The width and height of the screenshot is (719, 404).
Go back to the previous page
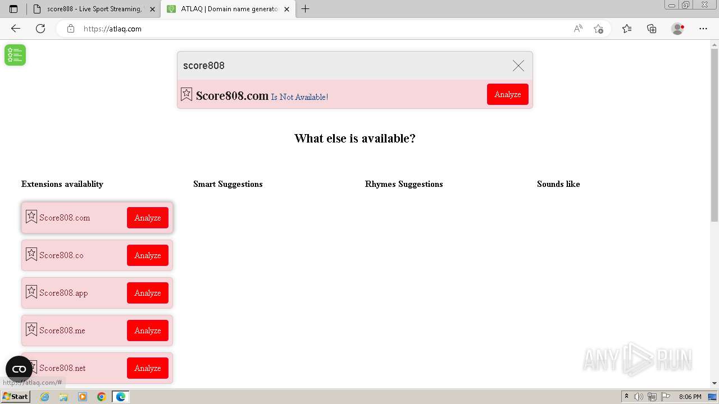16,29
